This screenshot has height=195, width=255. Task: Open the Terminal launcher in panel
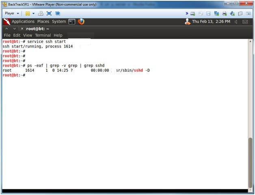(x=72, y=21)
